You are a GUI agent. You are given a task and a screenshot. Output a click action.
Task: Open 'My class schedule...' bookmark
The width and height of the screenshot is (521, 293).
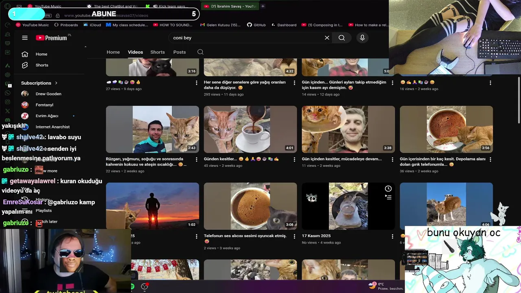pos(127,25)
